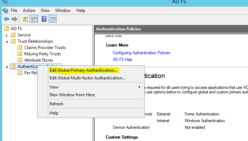Image resolution: width=248 pixels, height=141 pixels.
Task: Go forward with the gray arrow
Action: (14, 19)
